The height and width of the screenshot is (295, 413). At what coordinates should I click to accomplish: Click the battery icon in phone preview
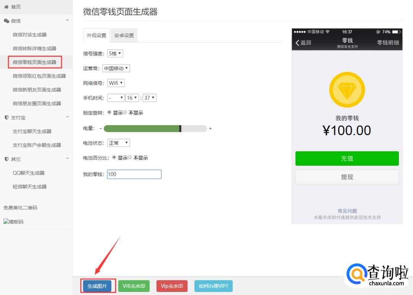coord(396,32)
